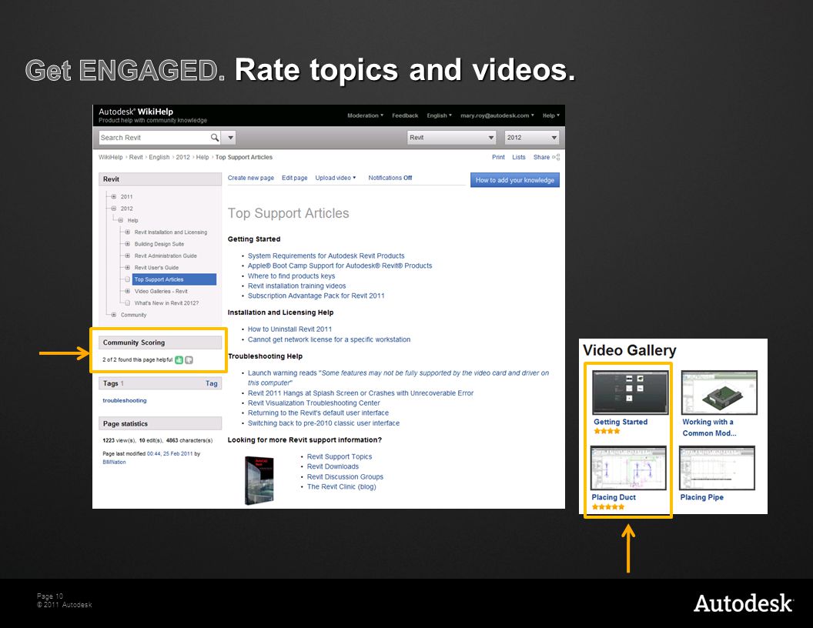
Task: Open the search options dropdown arrow
Action: [230, 138]
